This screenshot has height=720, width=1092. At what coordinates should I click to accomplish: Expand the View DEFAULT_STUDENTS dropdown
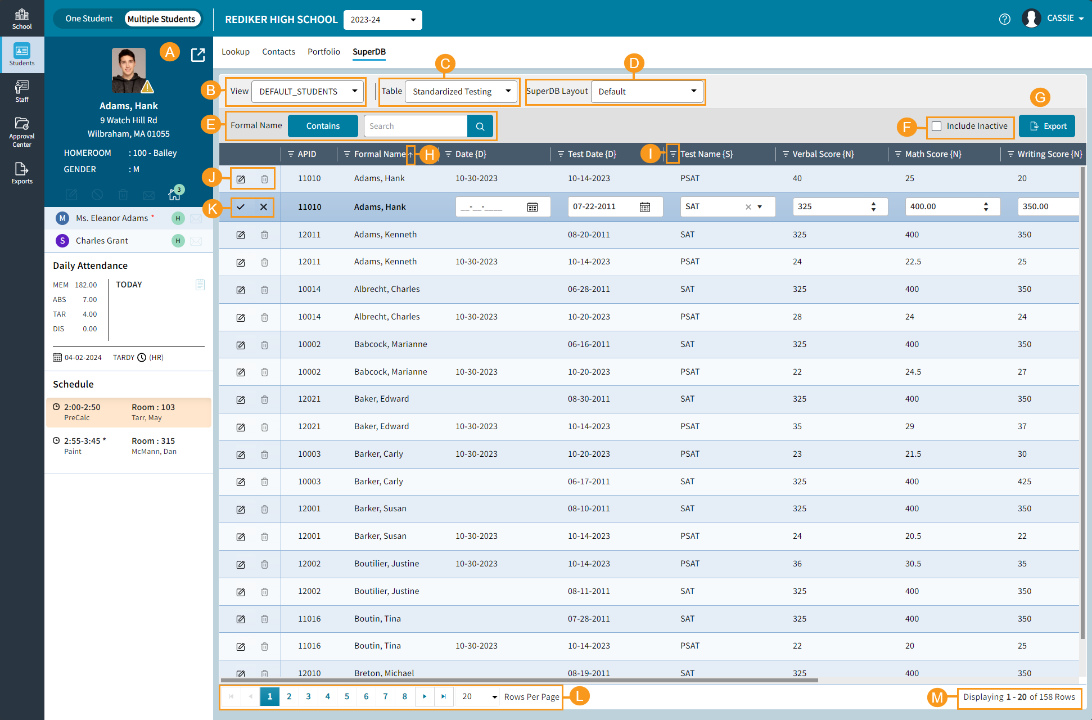308,91
